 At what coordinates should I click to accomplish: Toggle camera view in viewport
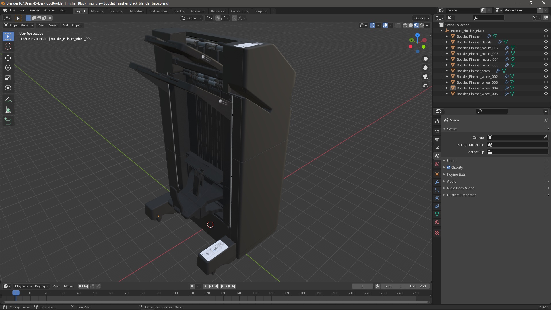(x=425, y=77)
